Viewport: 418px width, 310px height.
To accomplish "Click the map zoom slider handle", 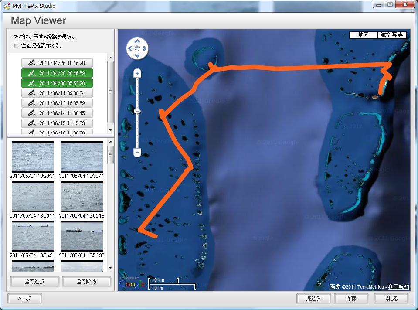I will 137,111.
